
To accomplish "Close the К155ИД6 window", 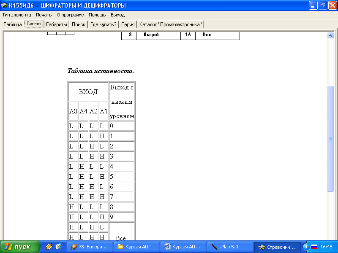I will [333, 5].
